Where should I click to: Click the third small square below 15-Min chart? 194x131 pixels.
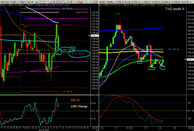pyautogui.click(x=97, y=128)
